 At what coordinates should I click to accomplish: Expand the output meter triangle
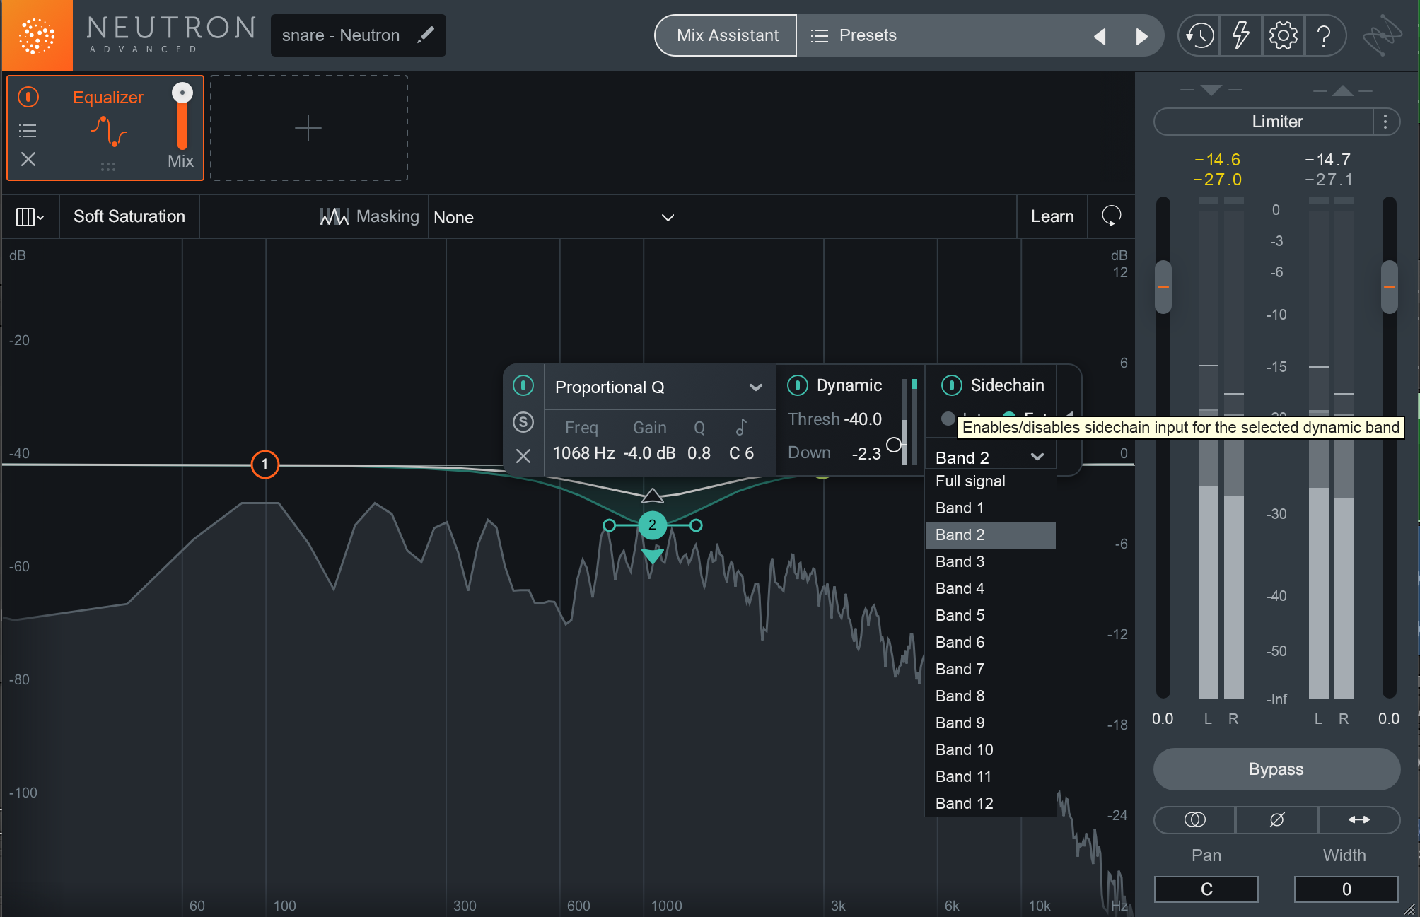tap(1342, 90)
